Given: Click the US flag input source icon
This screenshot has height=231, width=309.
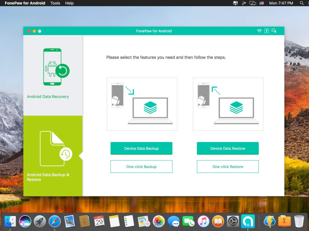Looking at the screenshot, I should (261, 3).
